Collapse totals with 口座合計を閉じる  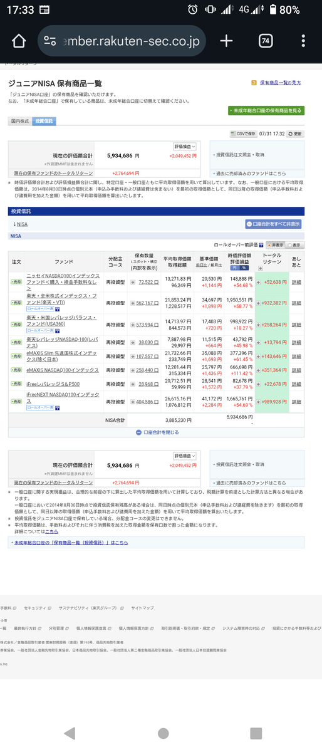(x=157, y=432)
